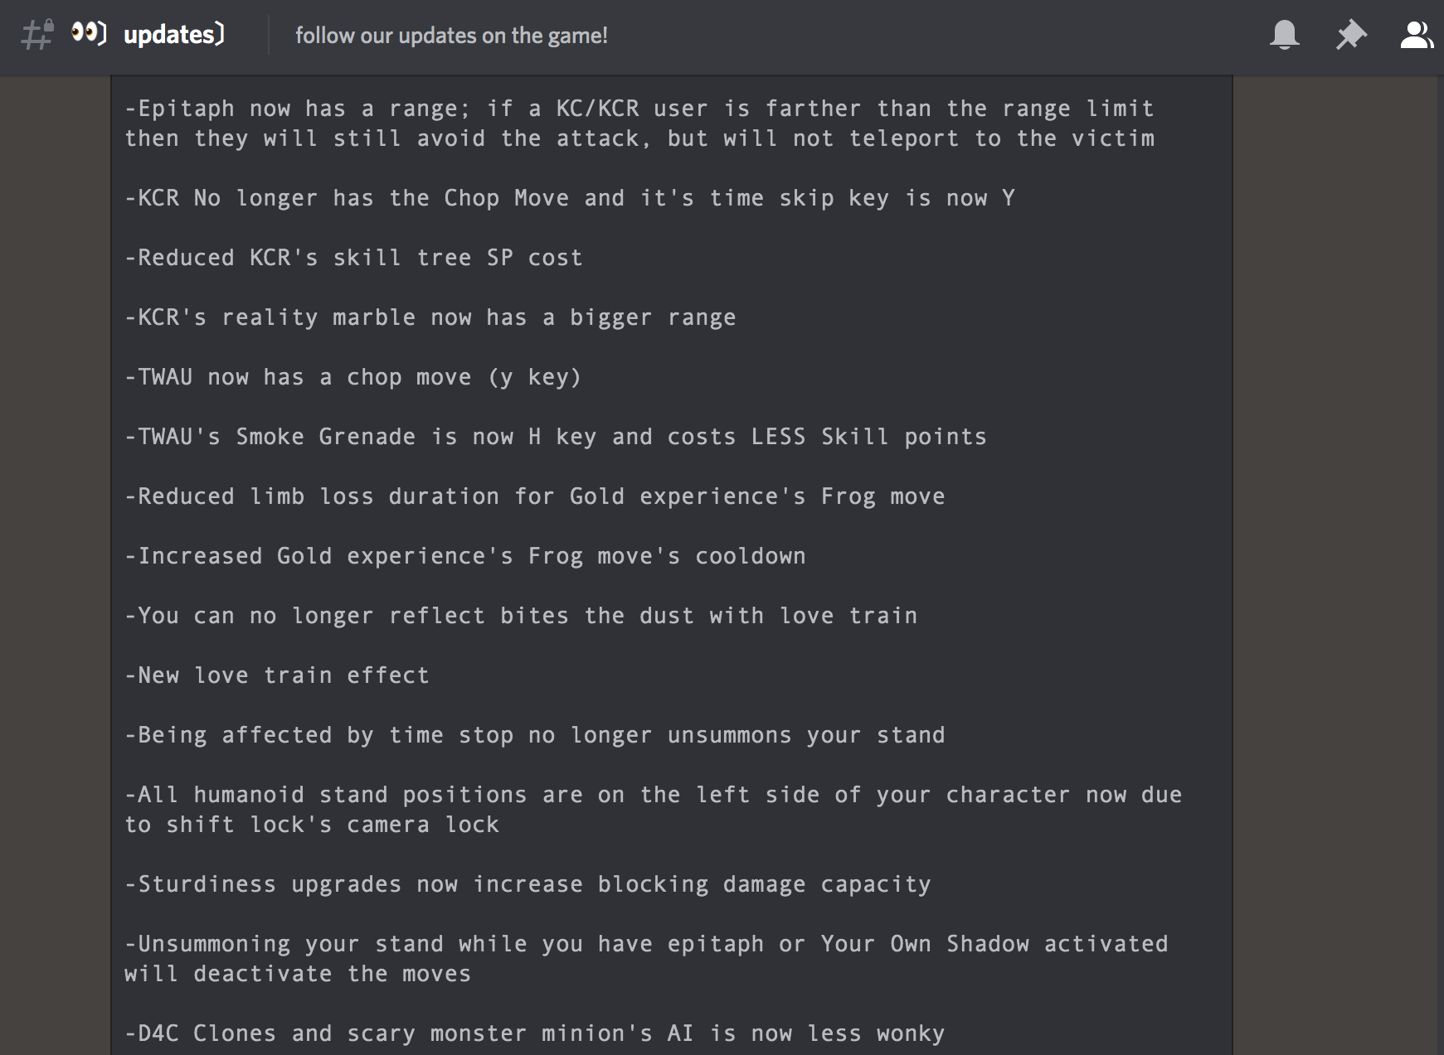Click the TWAU Smoke Grenade line

click(x=555, y=437)
